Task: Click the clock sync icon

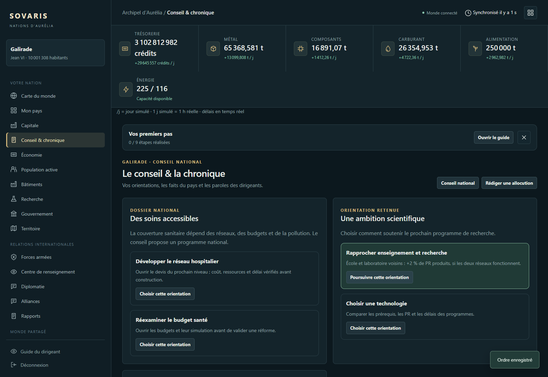Action: [468, 13]
